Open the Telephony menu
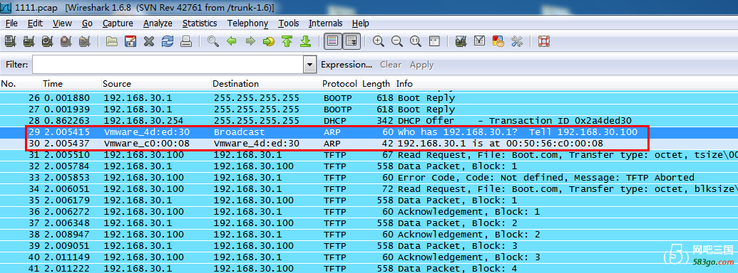Viewport: 738px width, 273px height. point(247,23)
